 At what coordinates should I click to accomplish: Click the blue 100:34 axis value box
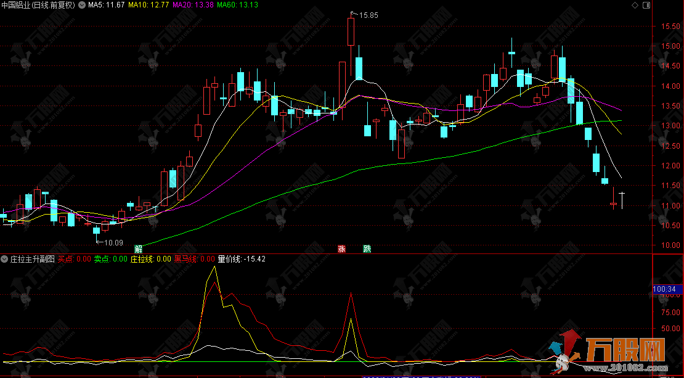click(x=664, y=289)
